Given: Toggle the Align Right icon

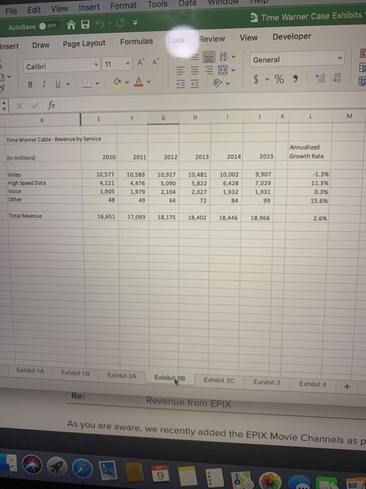Looking at the screenshot, I should [x=209, y=70].
